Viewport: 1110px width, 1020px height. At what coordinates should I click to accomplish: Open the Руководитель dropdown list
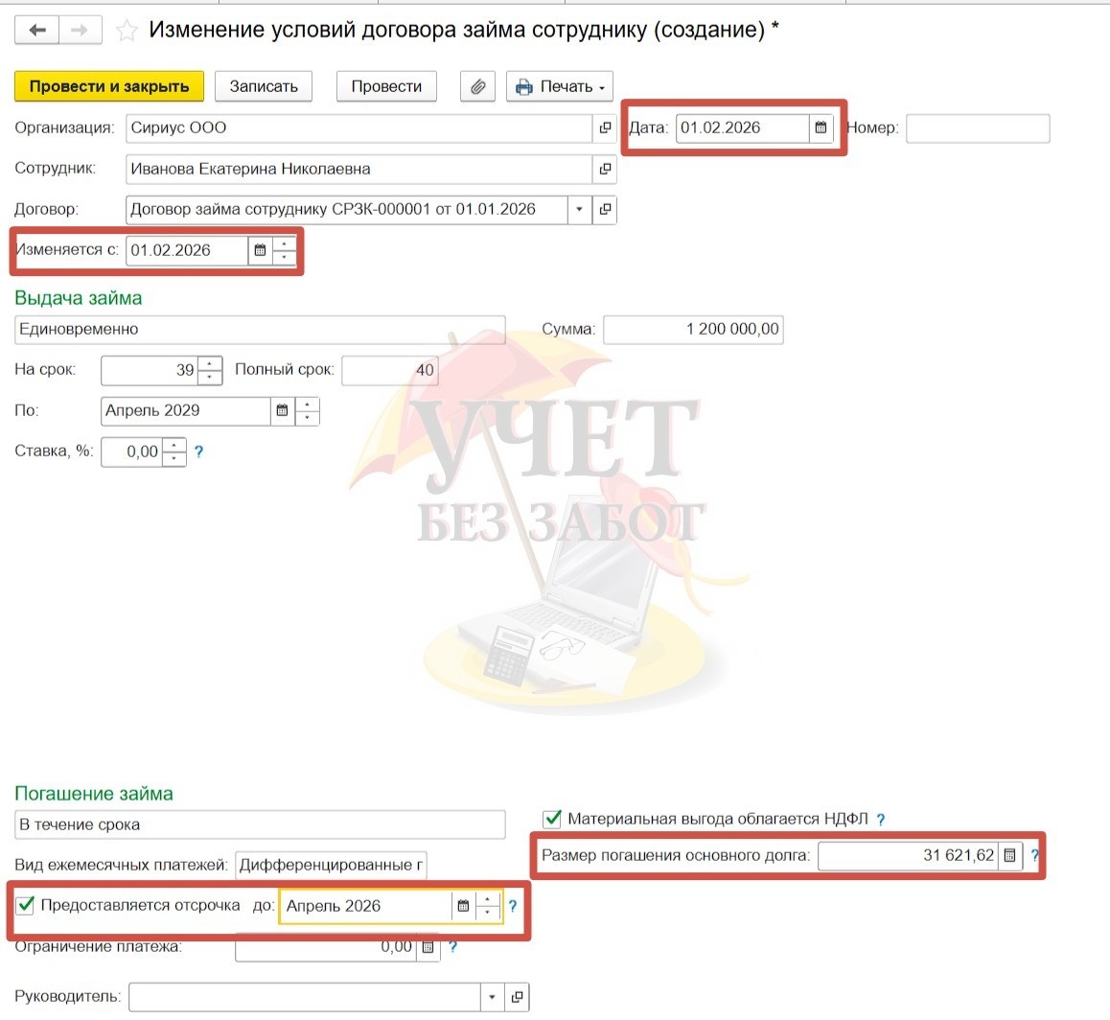[x=492, y=997]
